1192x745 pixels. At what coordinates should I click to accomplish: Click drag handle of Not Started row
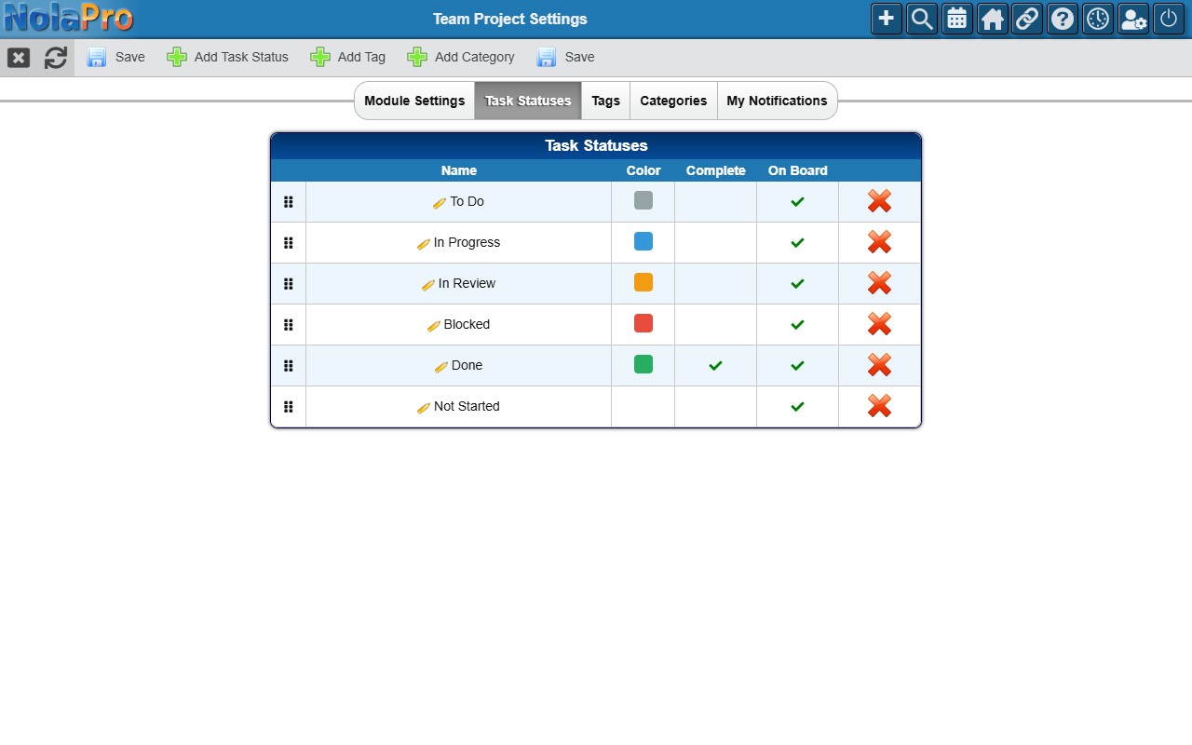pyautogui.click(x=288, y=407)
